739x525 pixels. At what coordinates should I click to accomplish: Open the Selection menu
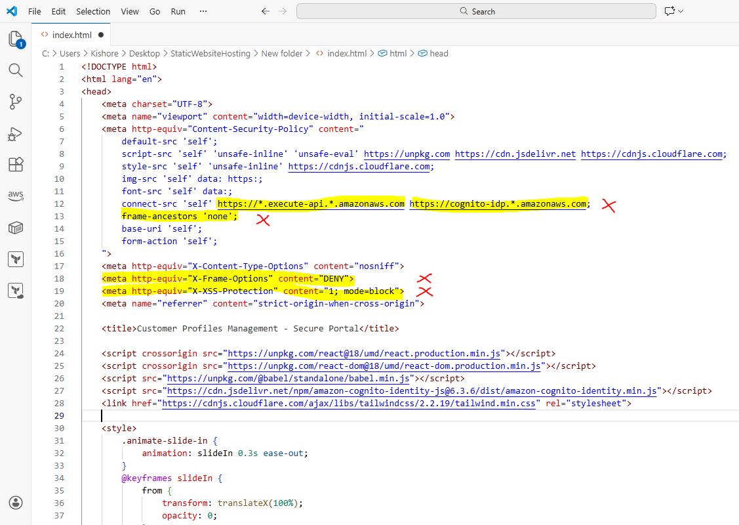[x=93, y=11]
